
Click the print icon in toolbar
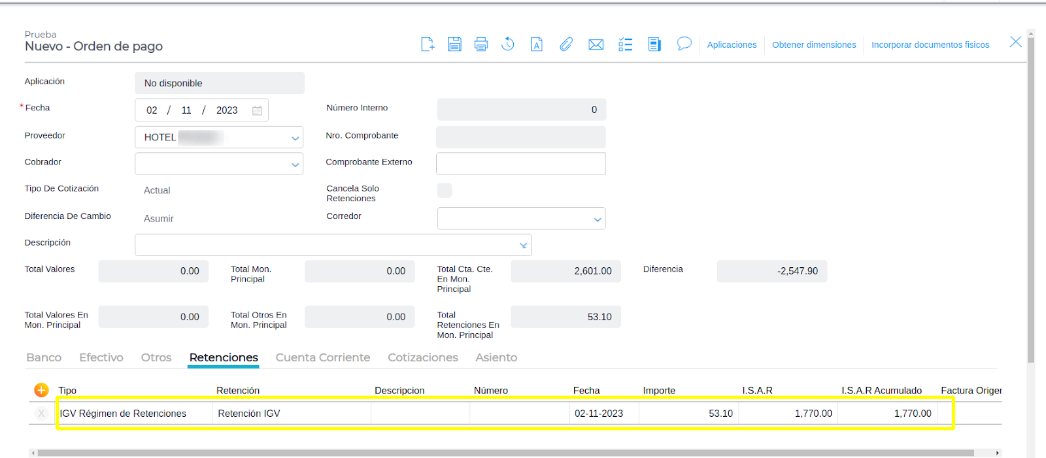pos(481,44)
